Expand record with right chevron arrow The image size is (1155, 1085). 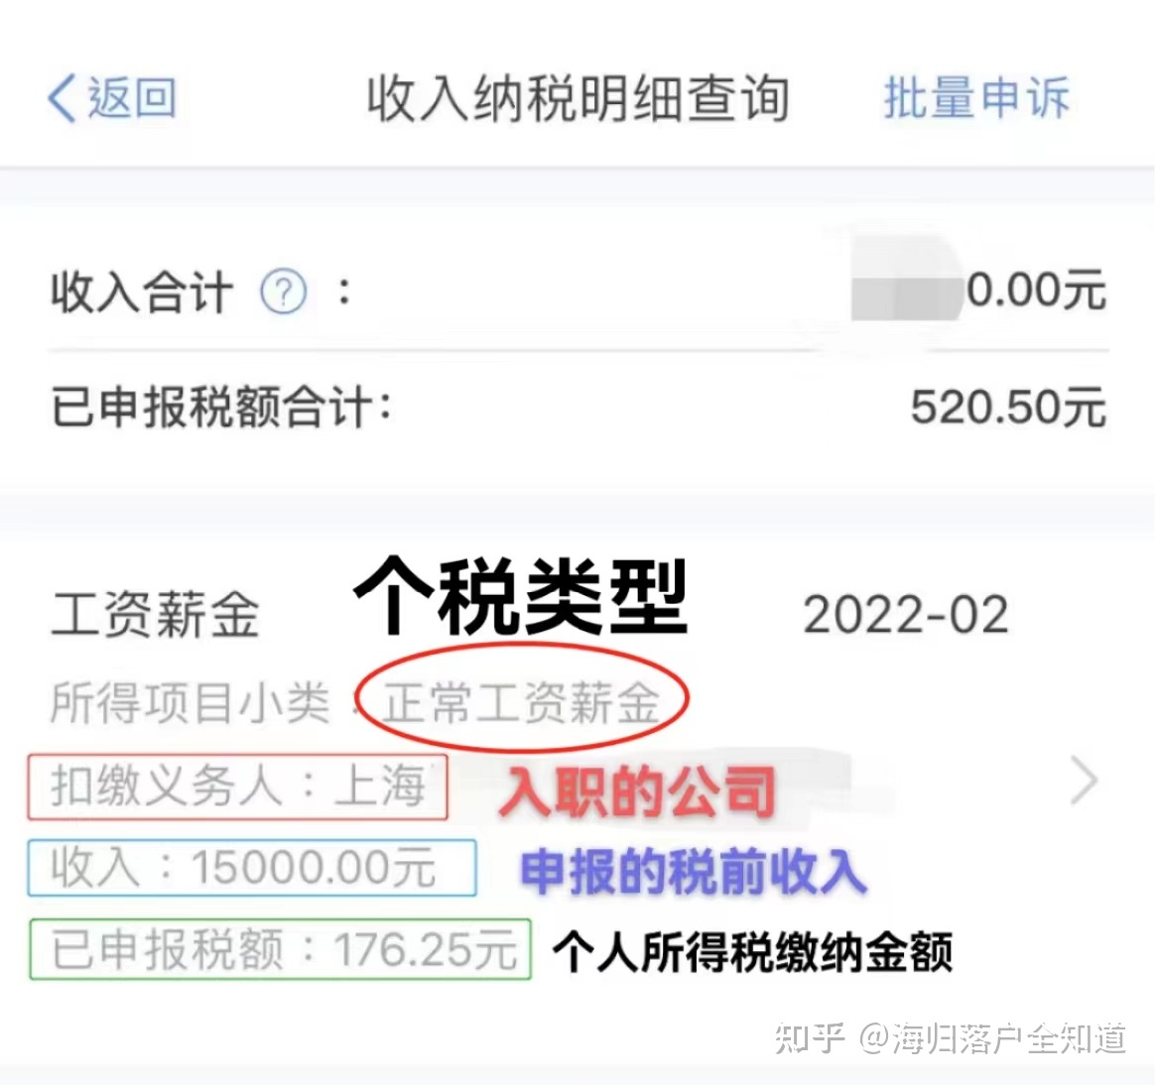[1085, 781]
